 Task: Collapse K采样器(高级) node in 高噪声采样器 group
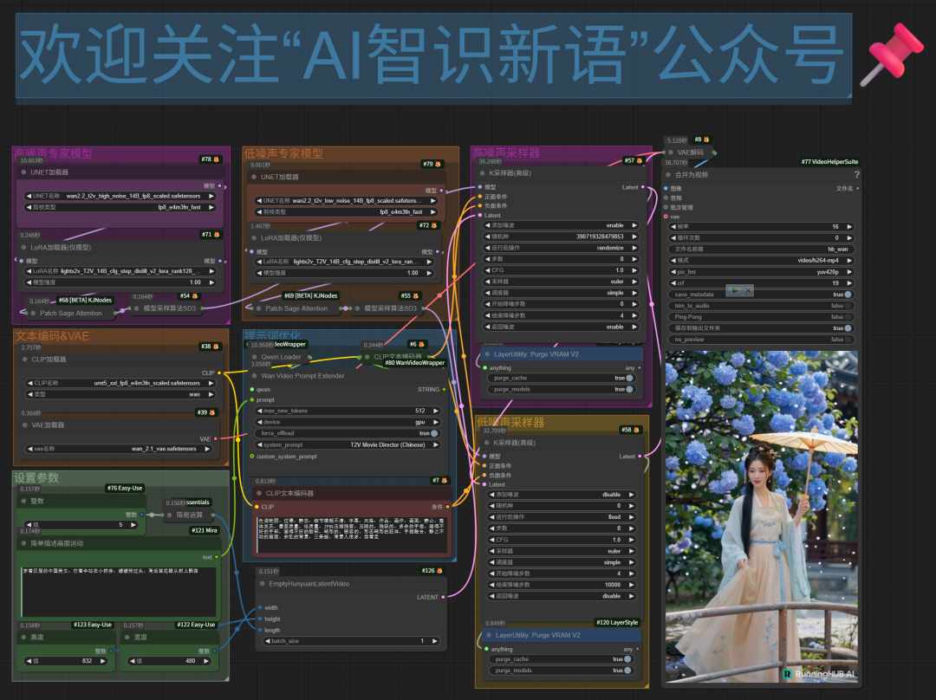tap(483, 173)
